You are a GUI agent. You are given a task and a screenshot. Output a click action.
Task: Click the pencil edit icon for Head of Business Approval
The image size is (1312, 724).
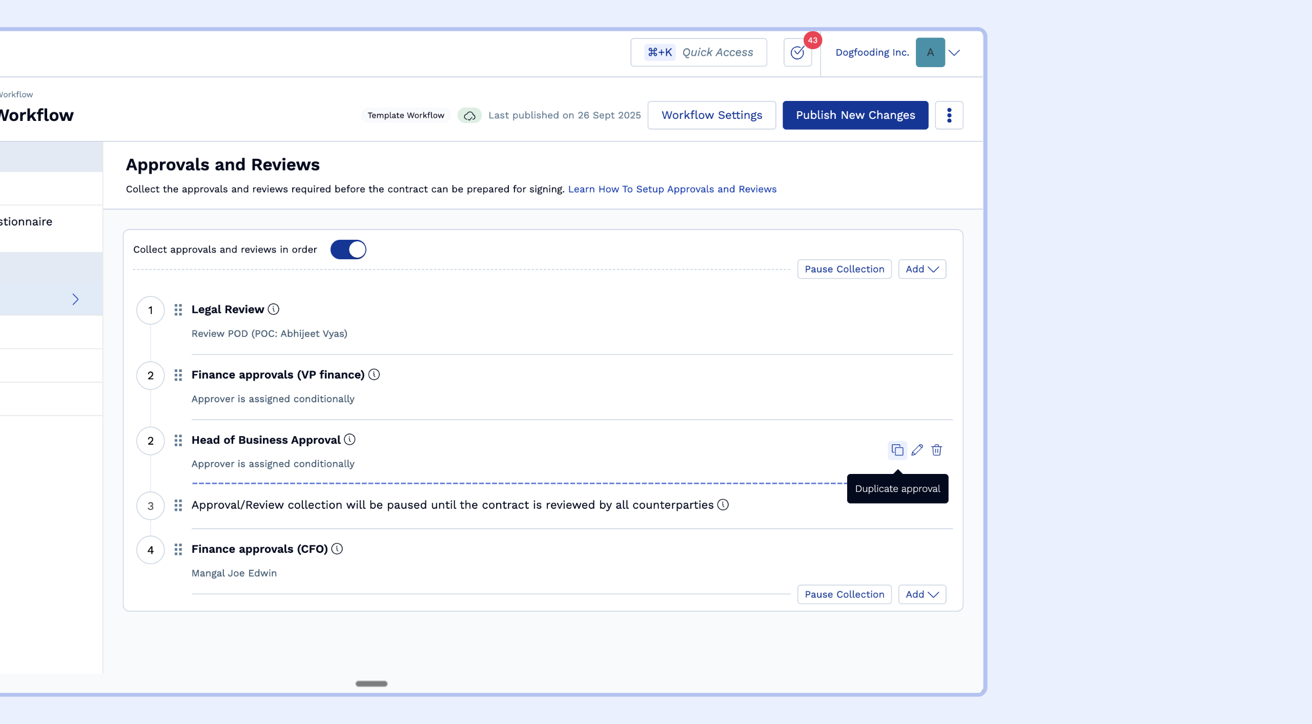tap(917, 450)
